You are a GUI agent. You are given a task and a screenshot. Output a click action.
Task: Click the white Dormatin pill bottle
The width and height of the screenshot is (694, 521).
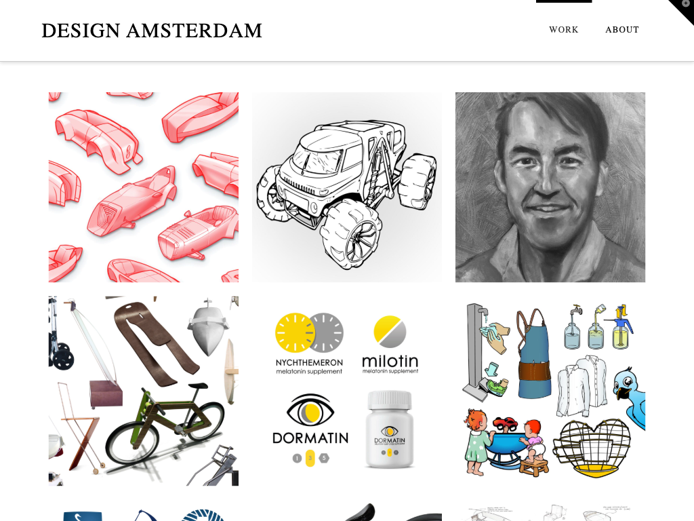click(390, 429)
